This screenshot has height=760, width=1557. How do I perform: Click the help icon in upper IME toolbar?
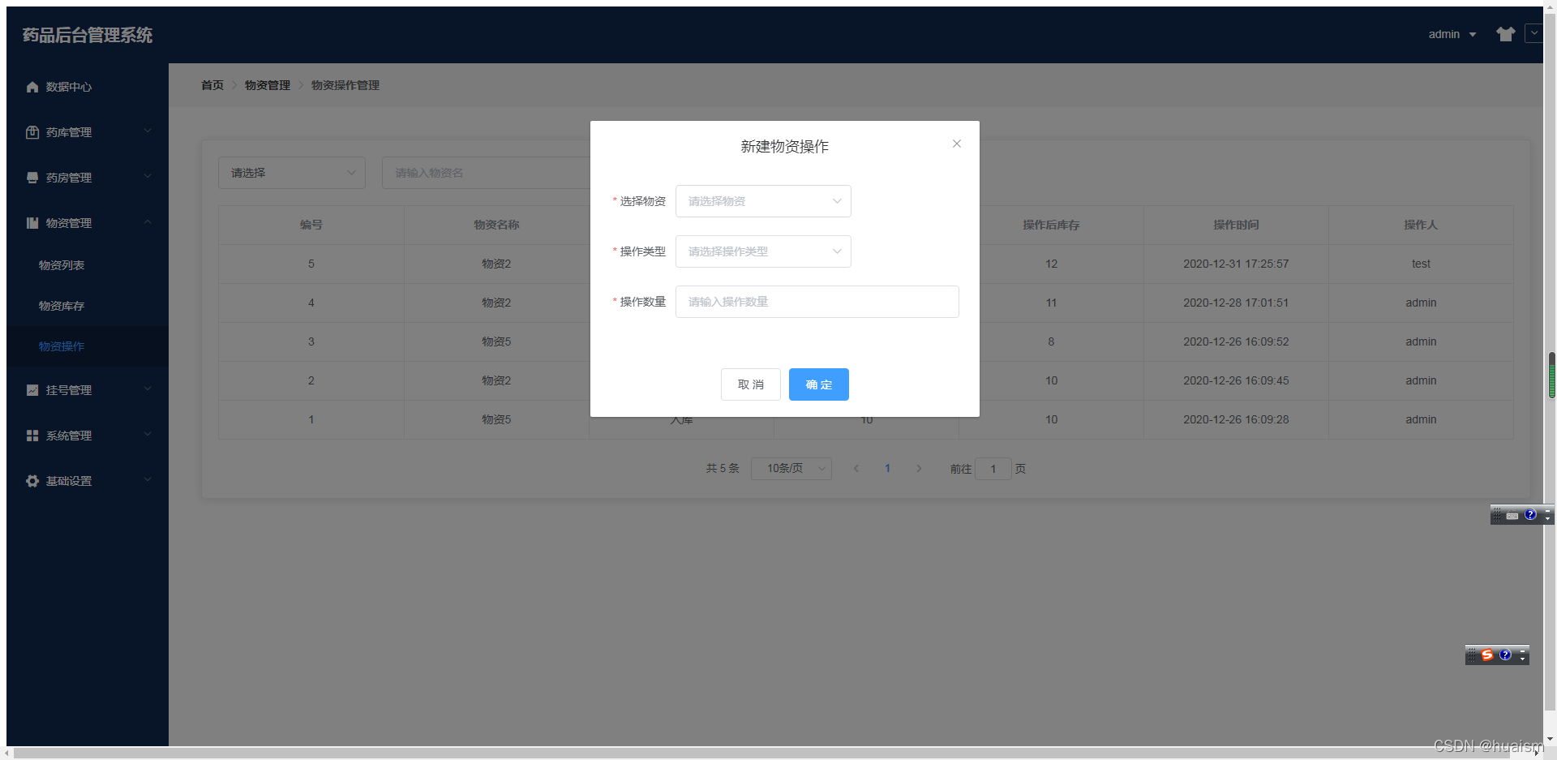click(x=1530, y=514)
